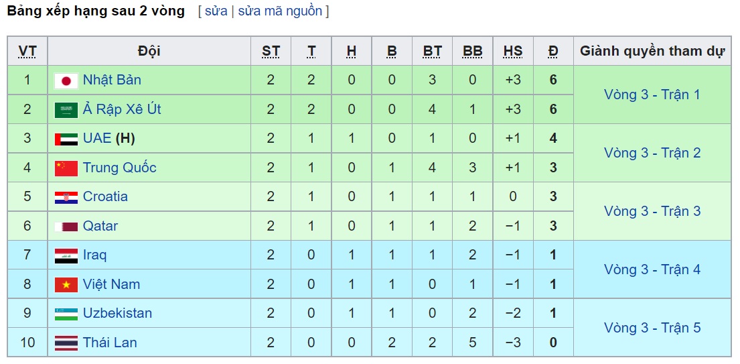Click the Uzbekistan flag icon
Screen dimensions: 740x364
pos(66,314)
